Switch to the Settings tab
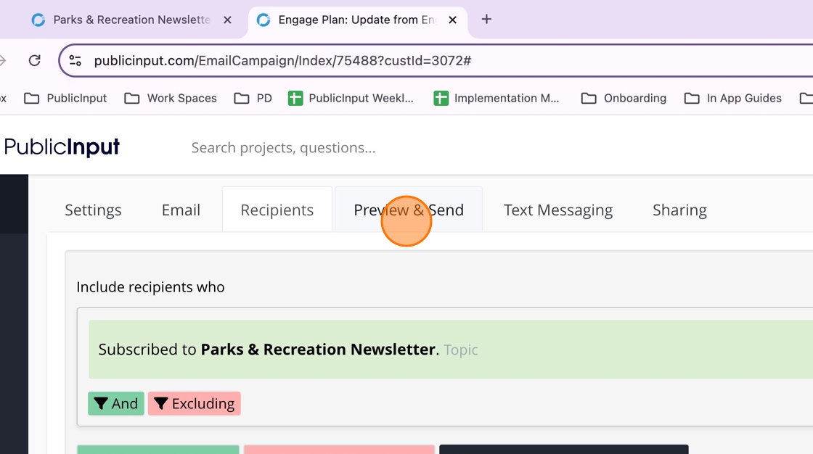The height and width of the screenshot is (454, 813). pos(93,210)
